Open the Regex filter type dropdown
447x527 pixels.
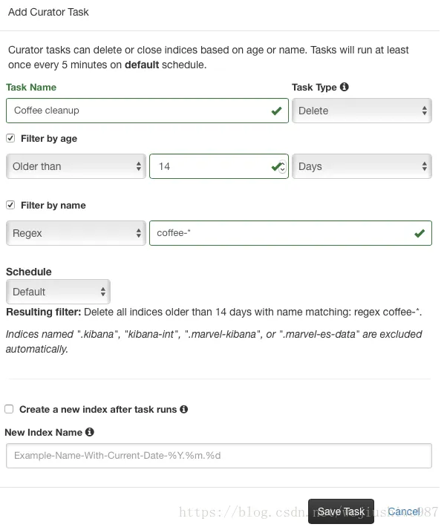(76, 233)
